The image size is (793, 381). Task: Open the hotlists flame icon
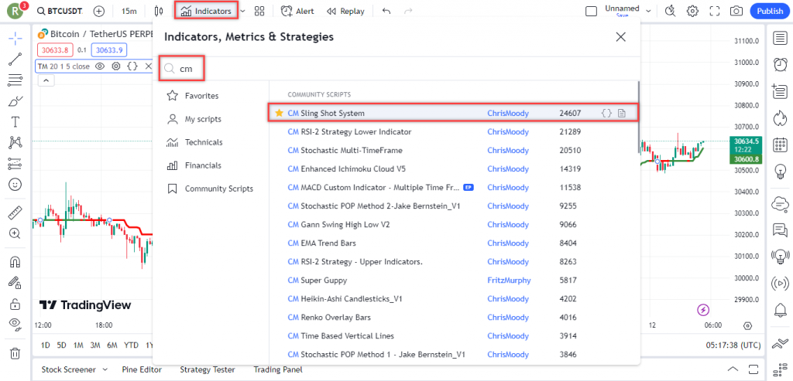click(781, 118)
